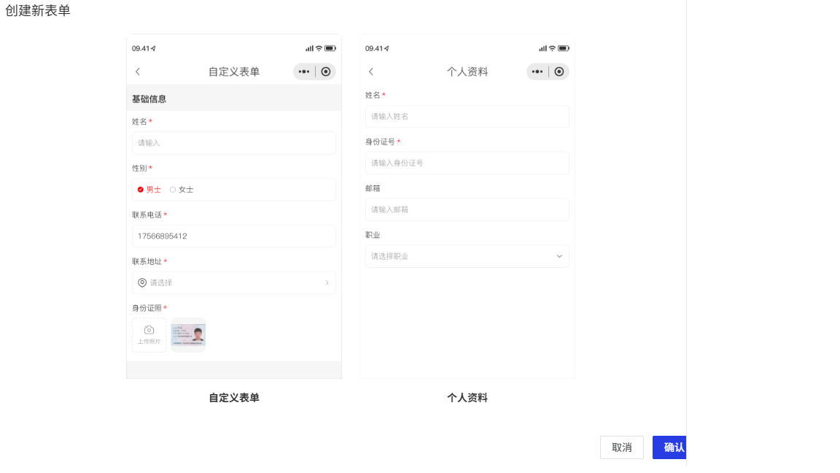This screenshot has height=473, width=840.
Task: Click the circular close icon in 个人资料 header
Action: (x=559, y=72)
